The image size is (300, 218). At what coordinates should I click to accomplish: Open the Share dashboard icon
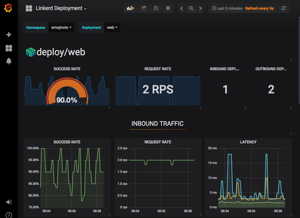point(144,8)
